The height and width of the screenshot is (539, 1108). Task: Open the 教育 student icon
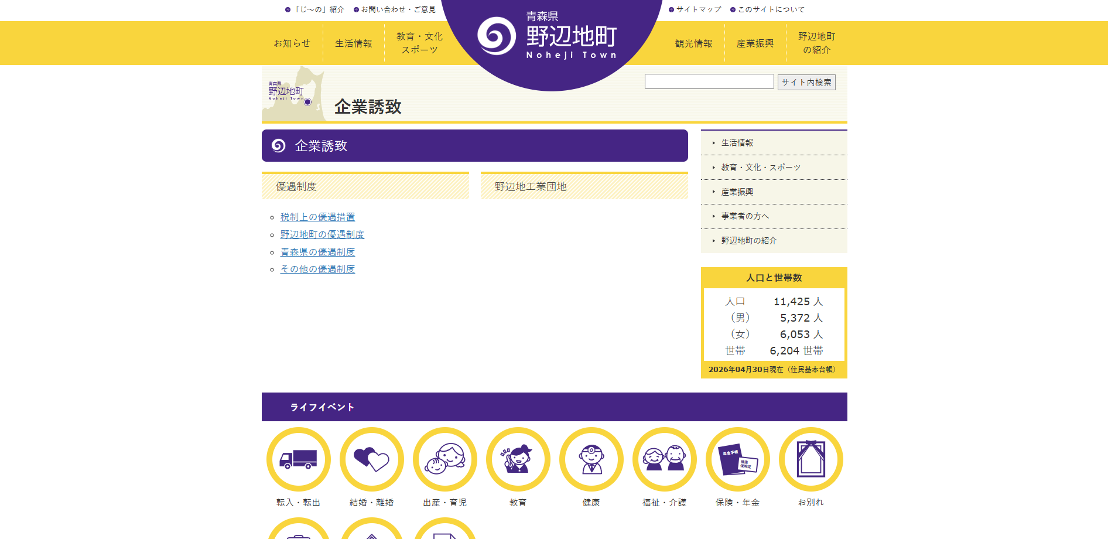518,459
